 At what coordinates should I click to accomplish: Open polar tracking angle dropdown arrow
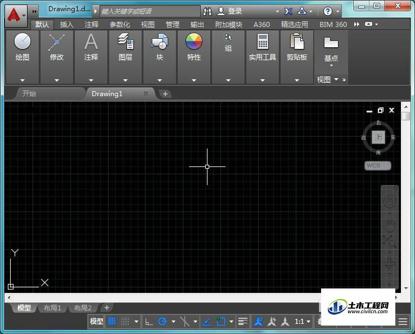click(173, 322)
